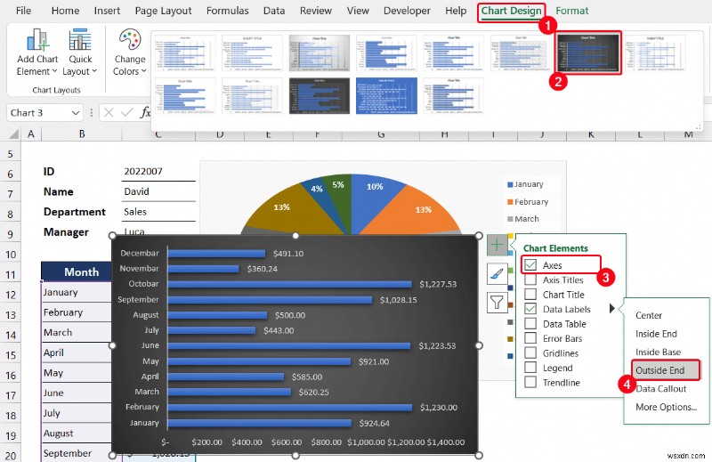Switch to the Review tab
The image size is (712, 462).
[x=316, y=11]
